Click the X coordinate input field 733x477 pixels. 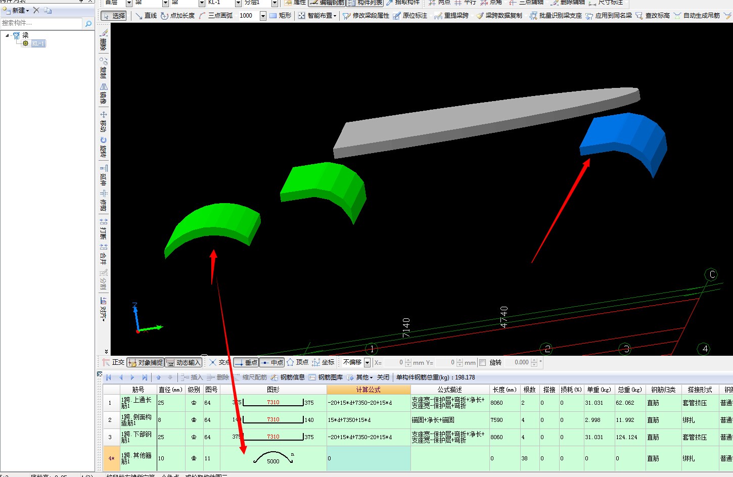[x=394, y=362]
